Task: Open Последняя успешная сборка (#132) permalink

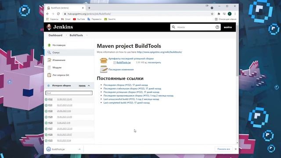Action: click(x=131, y=92)
